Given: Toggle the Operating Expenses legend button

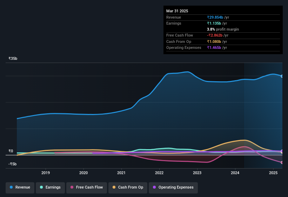Looking at the screenshot, I should (173, 188).
